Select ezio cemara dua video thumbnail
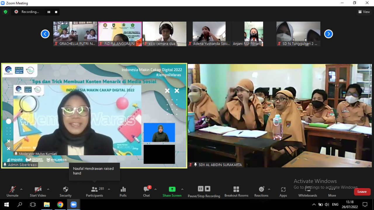This screenshot has height=210, width=374. [x=165, y=34]
